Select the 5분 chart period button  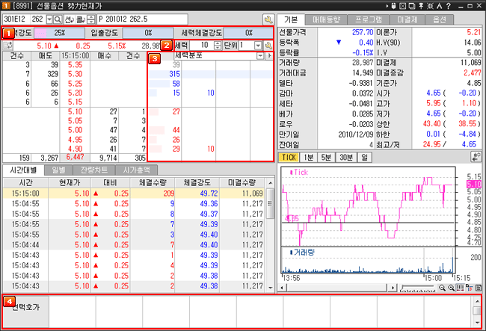326,158
